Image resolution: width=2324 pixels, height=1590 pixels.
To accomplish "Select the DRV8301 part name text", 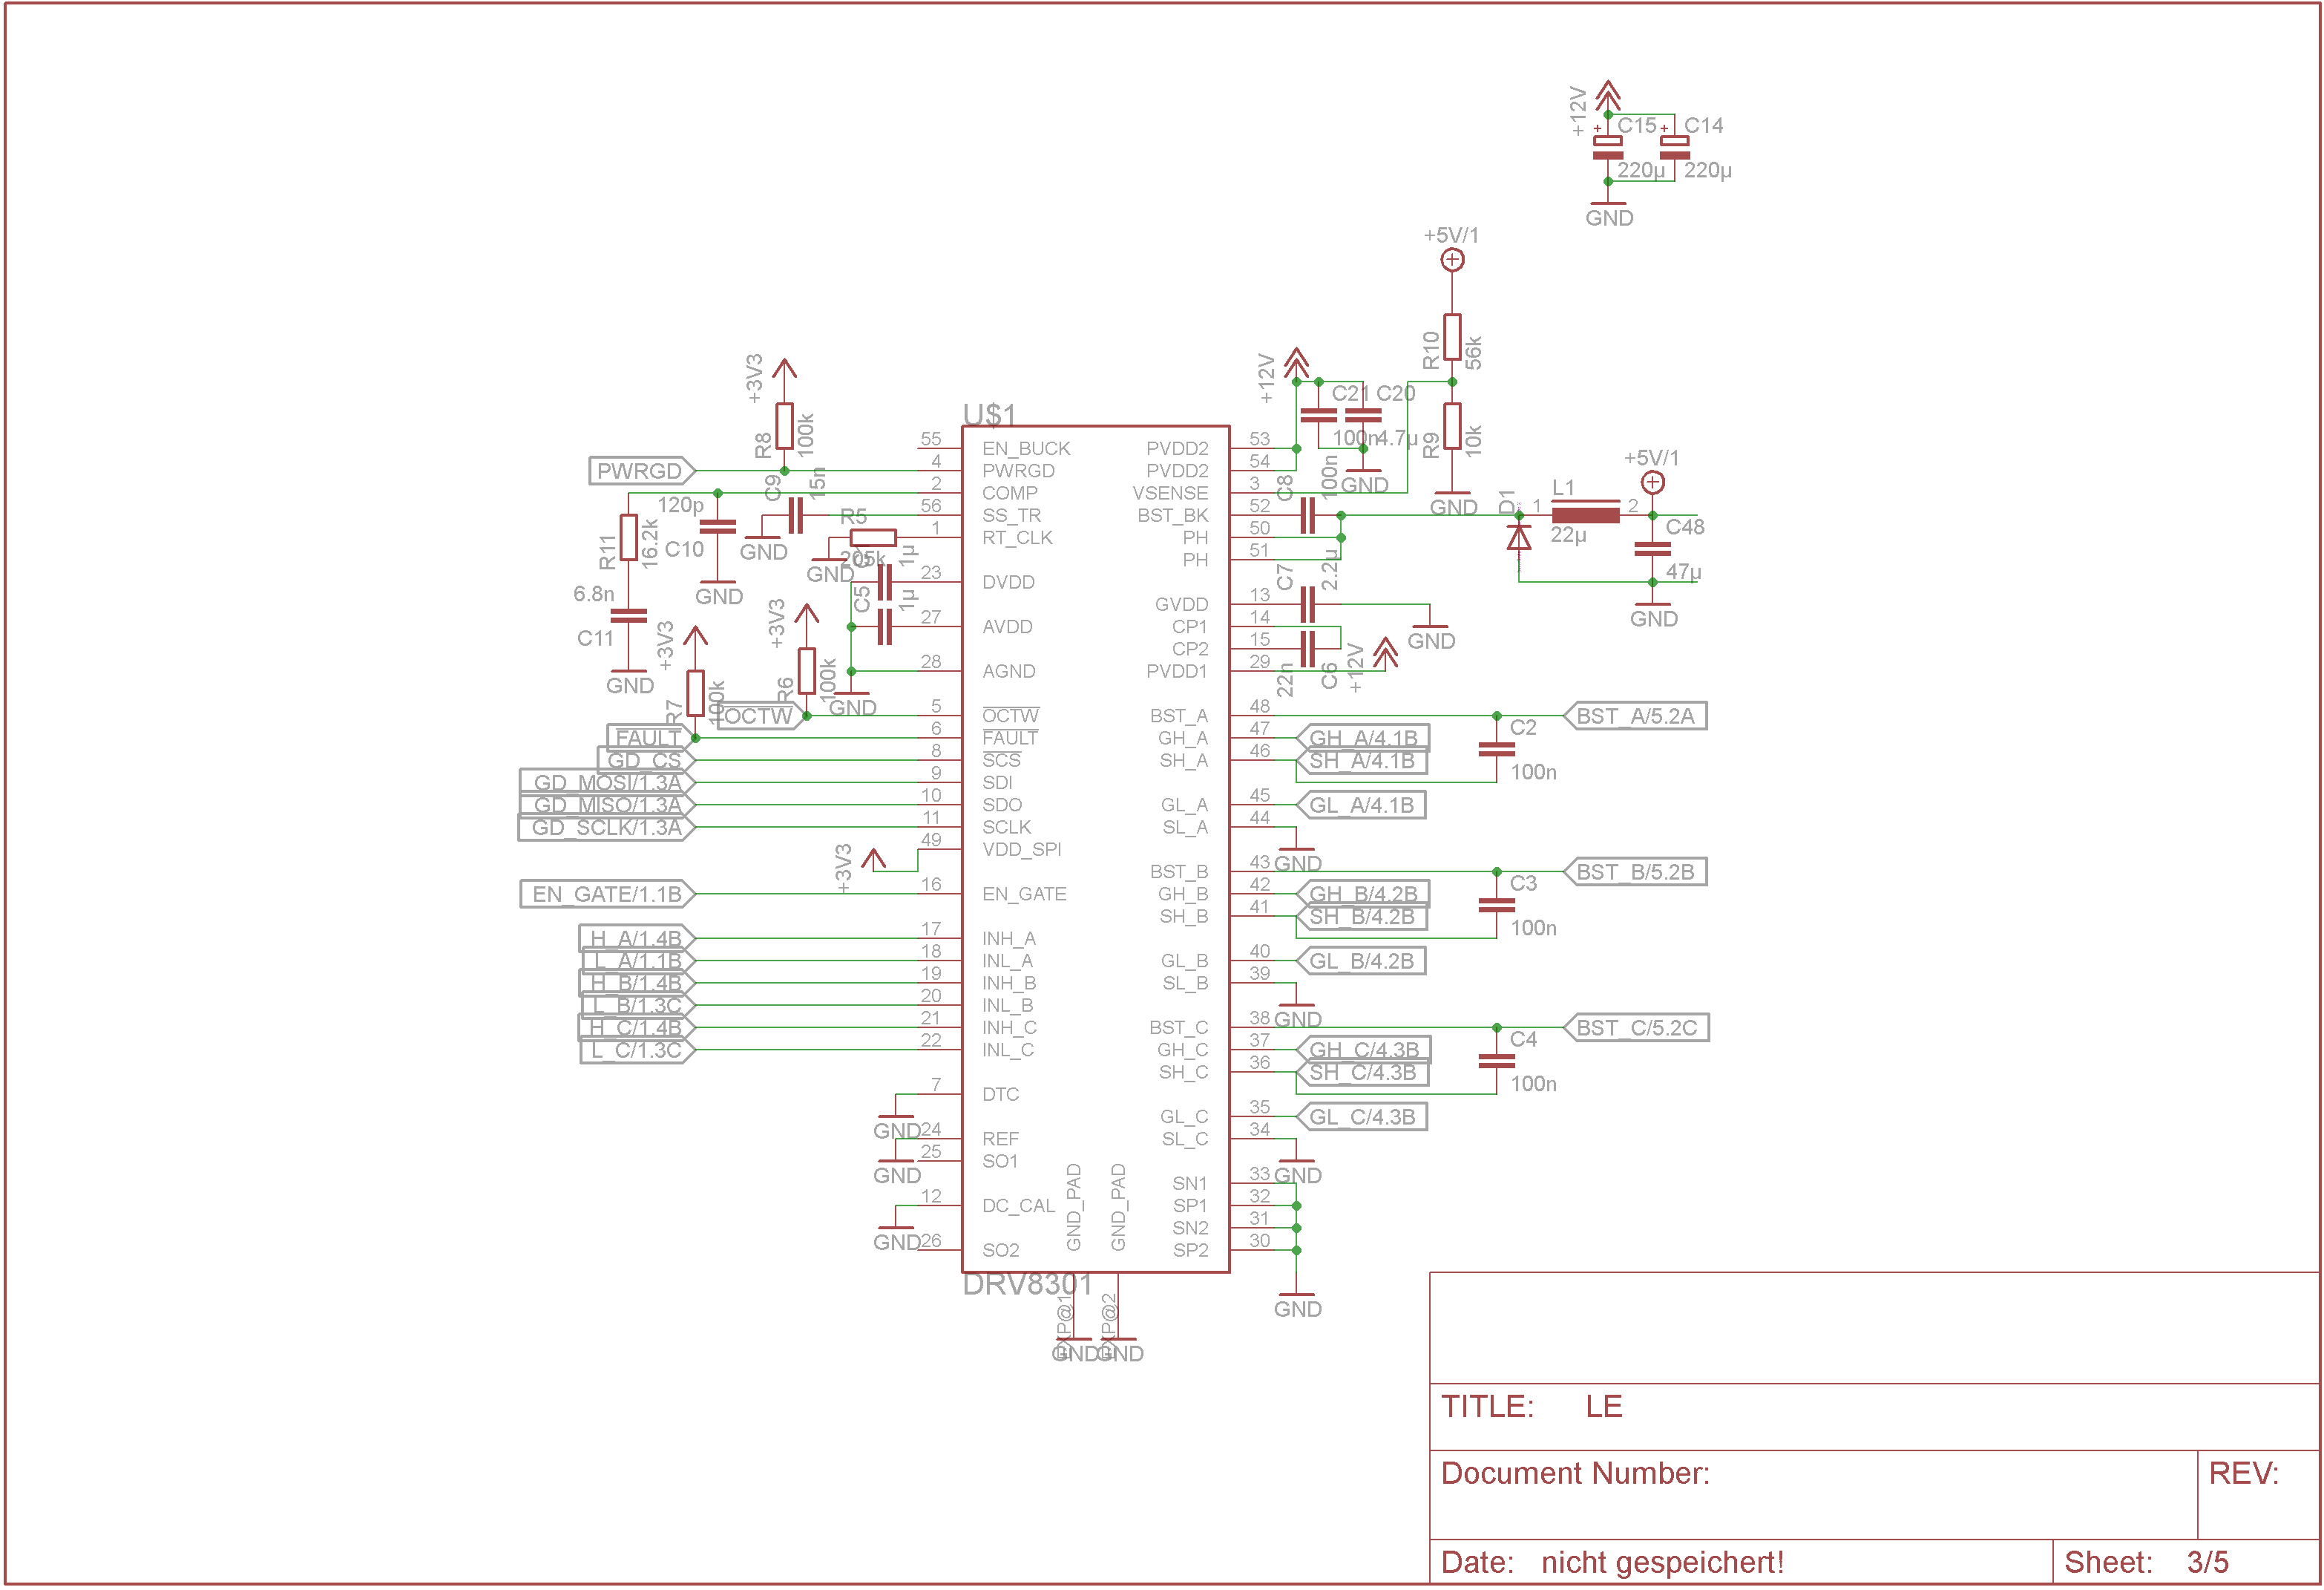I will (x=1026, y=1285).
